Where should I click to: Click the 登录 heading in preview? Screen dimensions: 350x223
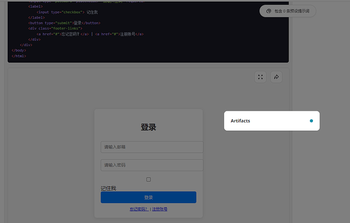(x=149, y=127)
